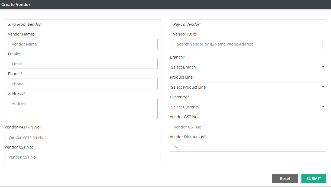Image resolution: width=331 pixels, height=187 pixels.
Task: Click the 'Vendor GST No:' label
Action: 184,117
